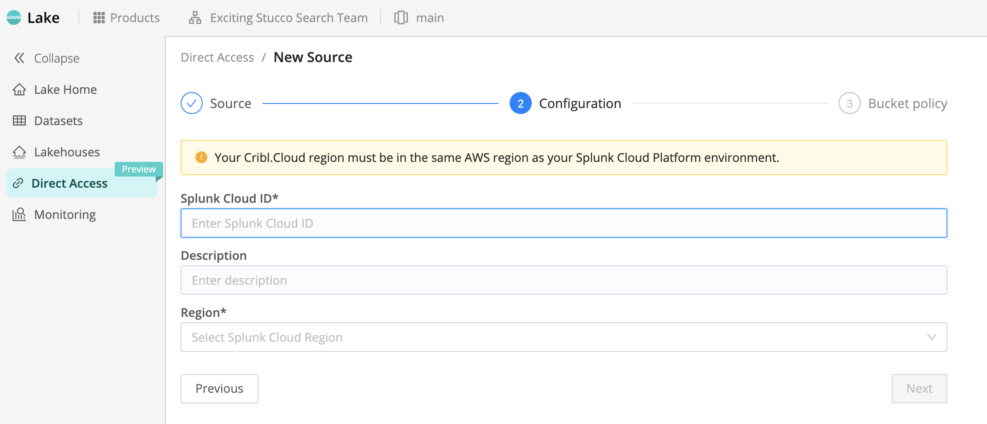Viewport: 987px width, 424px height.
Task: Click the step 2 Configuration circle
Action: tap(521, 103)
